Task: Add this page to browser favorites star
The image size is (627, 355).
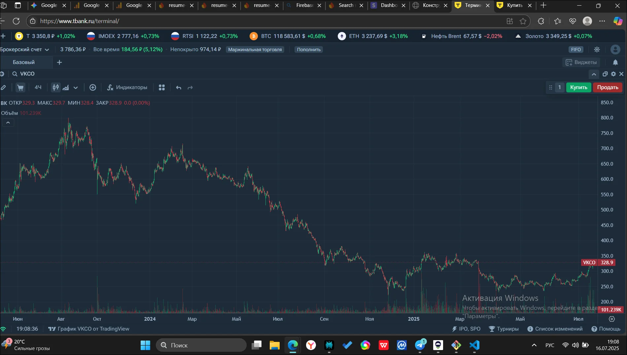Action: tap(523, 21)
